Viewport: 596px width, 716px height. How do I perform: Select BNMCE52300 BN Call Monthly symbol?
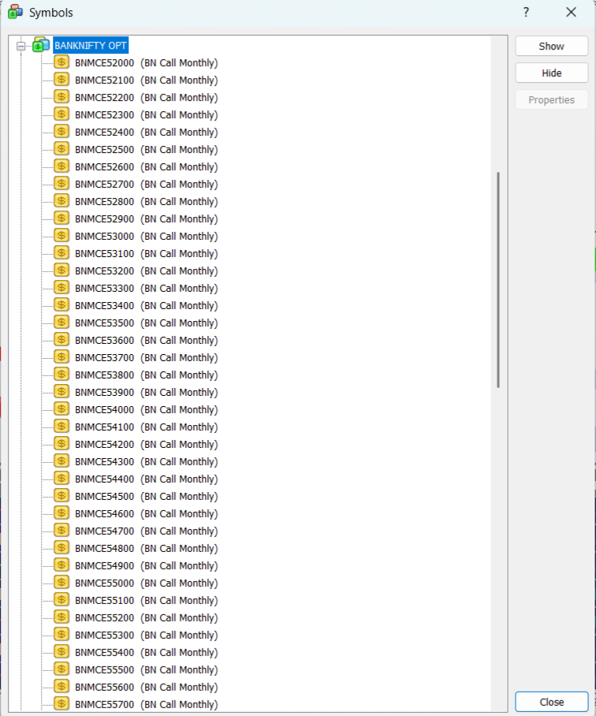pyautogui.click(x=146, y=115)
